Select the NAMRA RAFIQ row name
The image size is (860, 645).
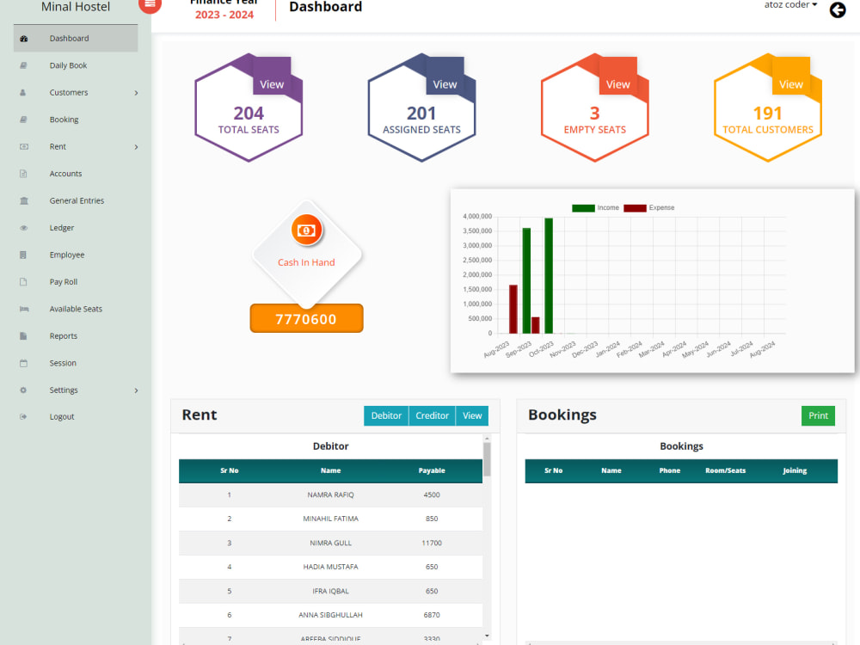(331, 494)
